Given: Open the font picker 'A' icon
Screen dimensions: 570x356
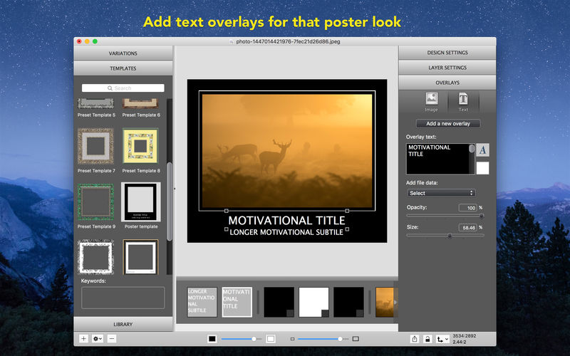Looking at the screenshot, I should [482, 150].
